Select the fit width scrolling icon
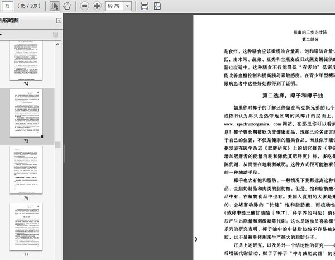This screenshot has height=260, width=335. (145, 6)
